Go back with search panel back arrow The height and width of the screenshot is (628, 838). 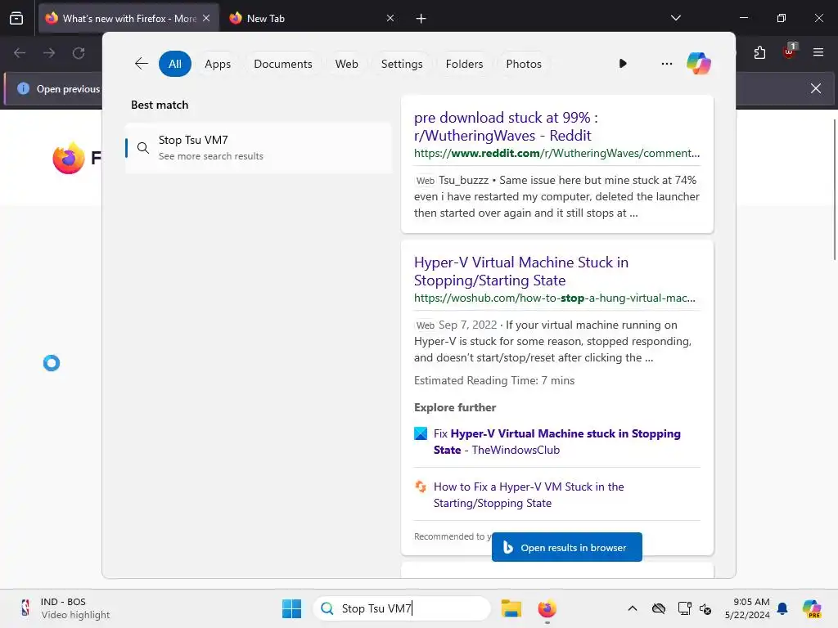(141, 64)
